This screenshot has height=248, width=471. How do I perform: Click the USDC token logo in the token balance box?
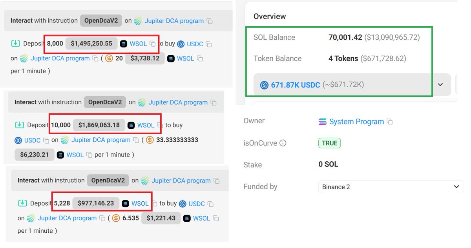(264, 85)
